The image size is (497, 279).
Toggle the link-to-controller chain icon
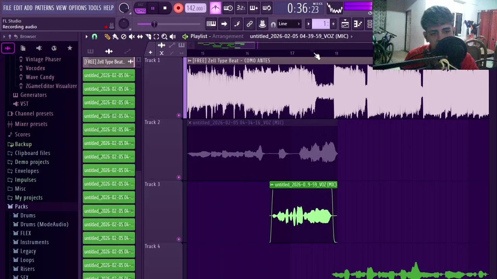pyautogui.click(x=250, y=24)
